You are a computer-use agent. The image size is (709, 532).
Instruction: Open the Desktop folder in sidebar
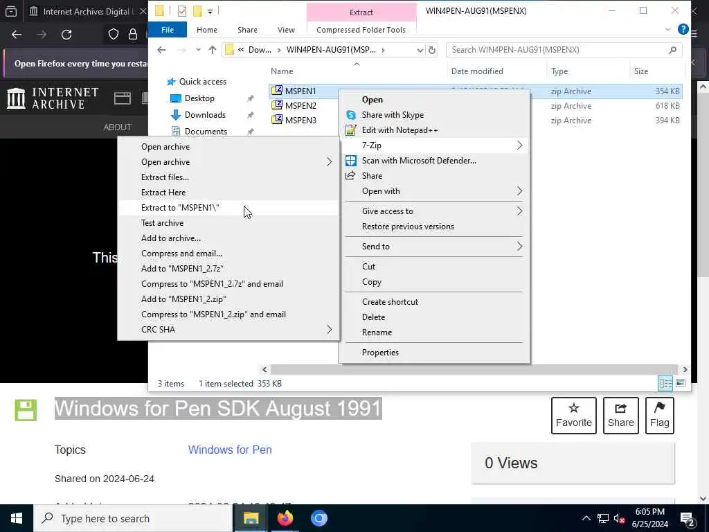[x=192, y=98]
